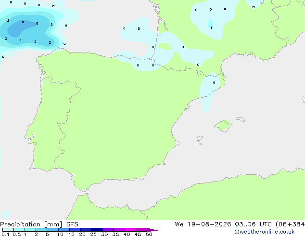
Task: Click the 25 legend scale value
Action: [x=93, y=234]
